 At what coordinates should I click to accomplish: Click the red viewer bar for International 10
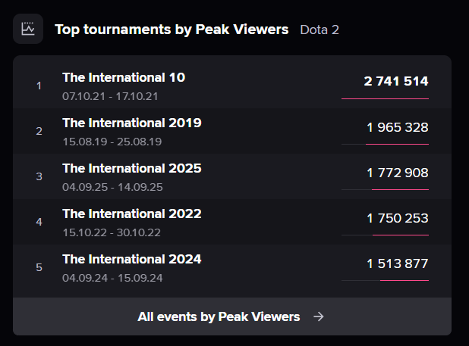coord(385,98)
